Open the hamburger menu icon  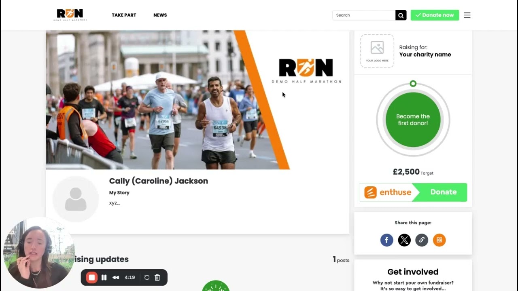[x=467, y=15]
